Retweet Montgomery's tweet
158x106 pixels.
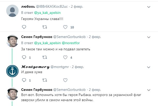[44, 80]
